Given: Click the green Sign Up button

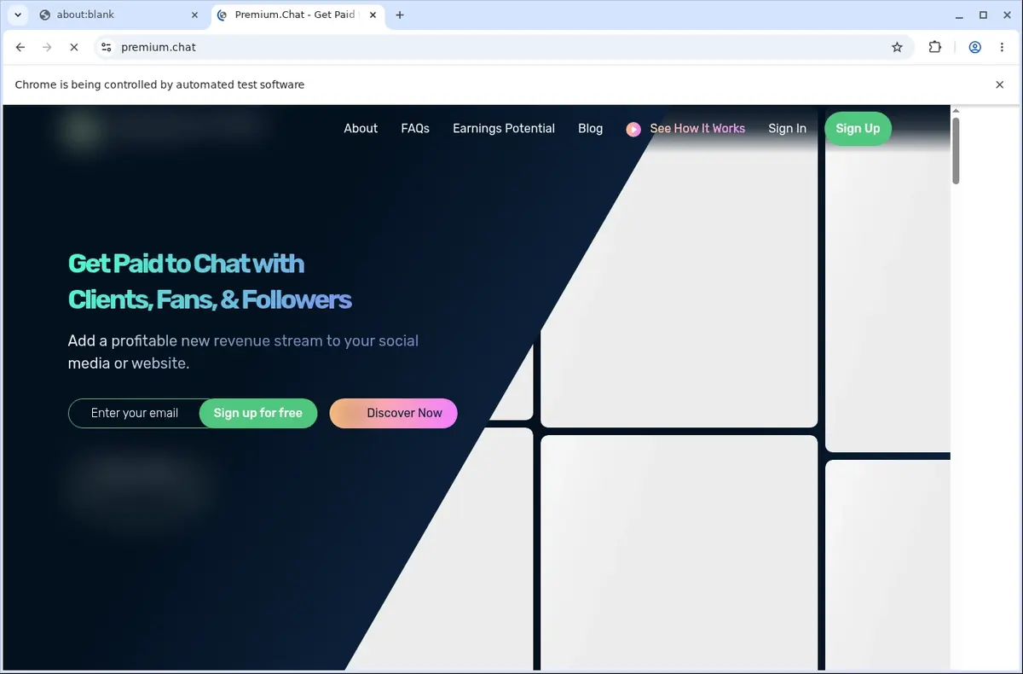Looking at the screenshot, I should pos(858,128).
